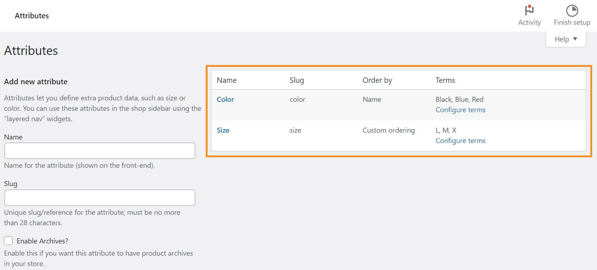Click the large Attributes page heading
This screenshot has height=270, width=597.
click(31, 51)
